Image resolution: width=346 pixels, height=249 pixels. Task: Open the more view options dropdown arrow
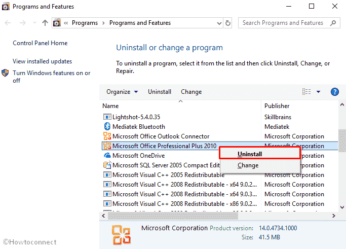pyautogui.click(x=318, y=92)
